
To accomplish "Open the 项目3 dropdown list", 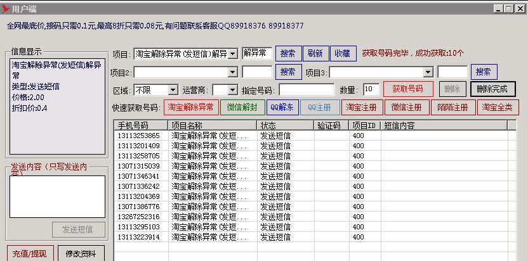I will point(428,72).
